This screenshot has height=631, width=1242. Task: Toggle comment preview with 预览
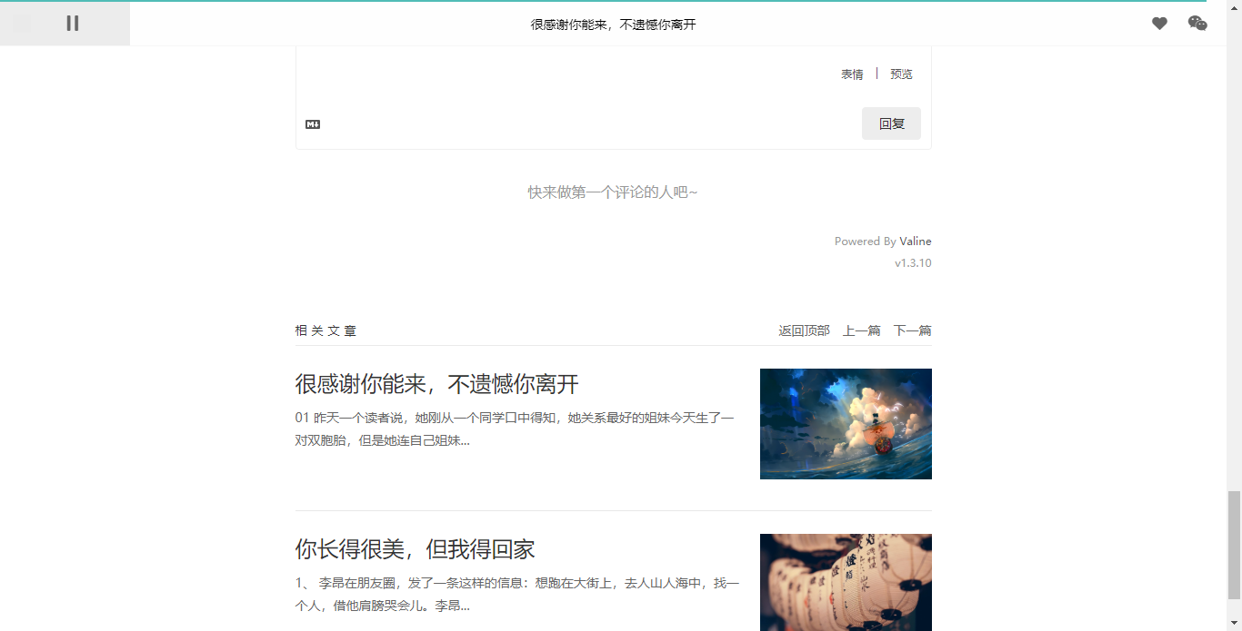pyautogui.click(x=901, y=74)
